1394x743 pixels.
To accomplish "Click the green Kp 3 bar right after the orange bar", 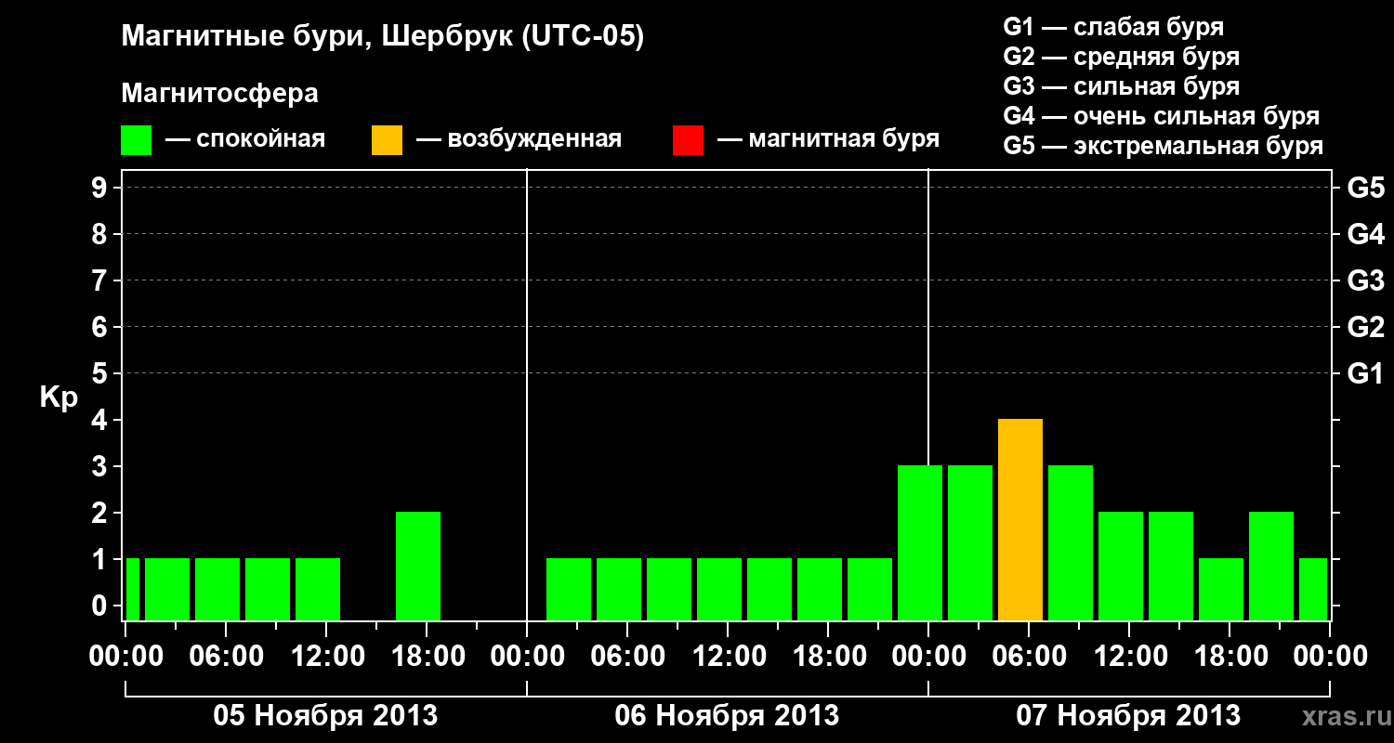I will [1071, 542].
